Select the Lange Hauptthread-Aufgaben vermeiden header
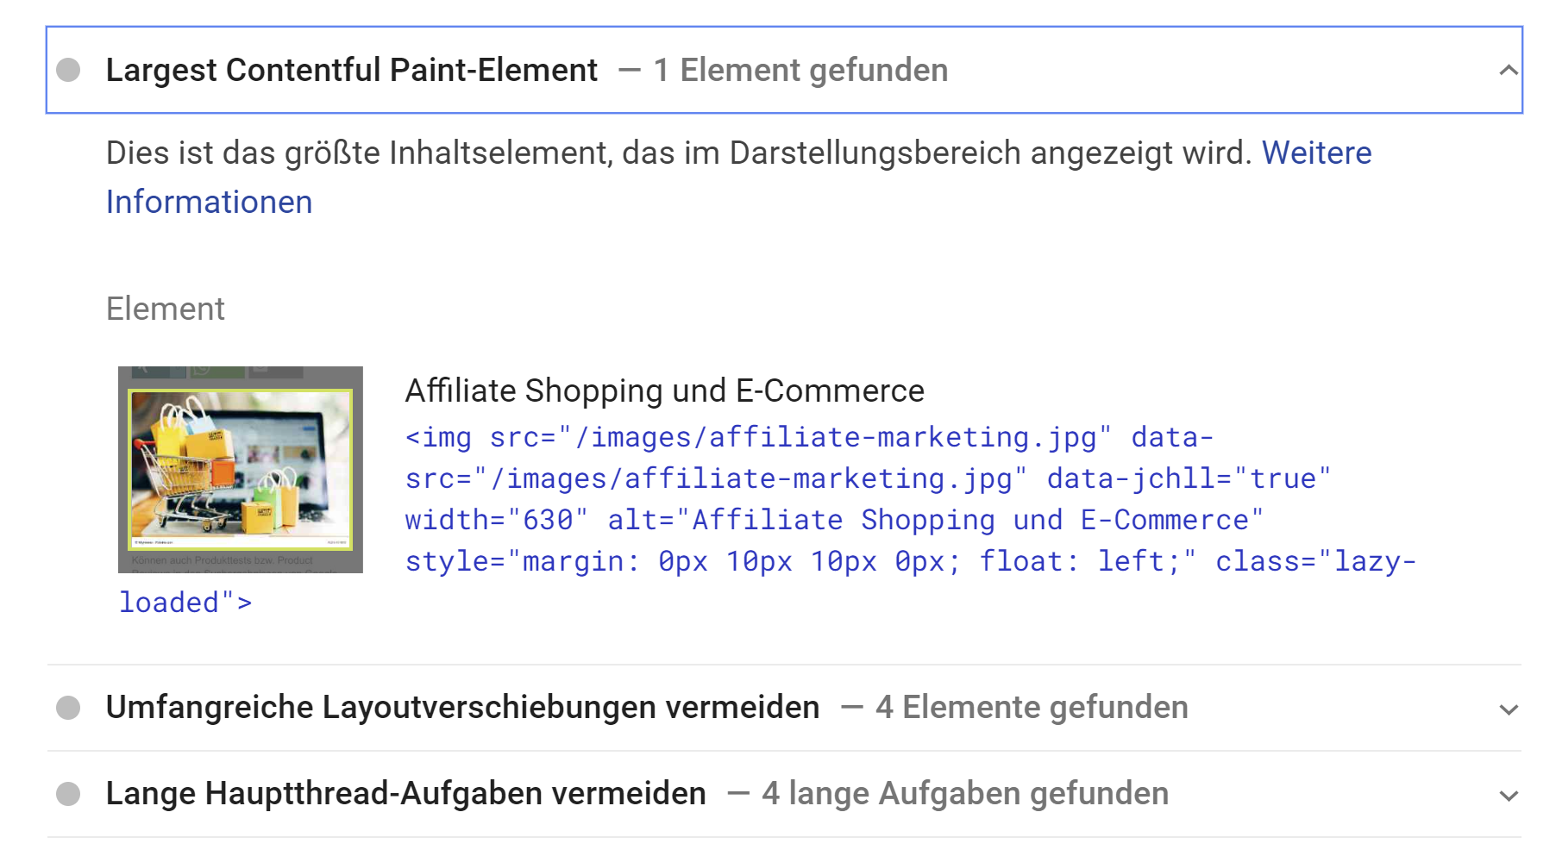The height and width of the screenshot is (856, 1556). pyautogui.click(x=404, y=793)
